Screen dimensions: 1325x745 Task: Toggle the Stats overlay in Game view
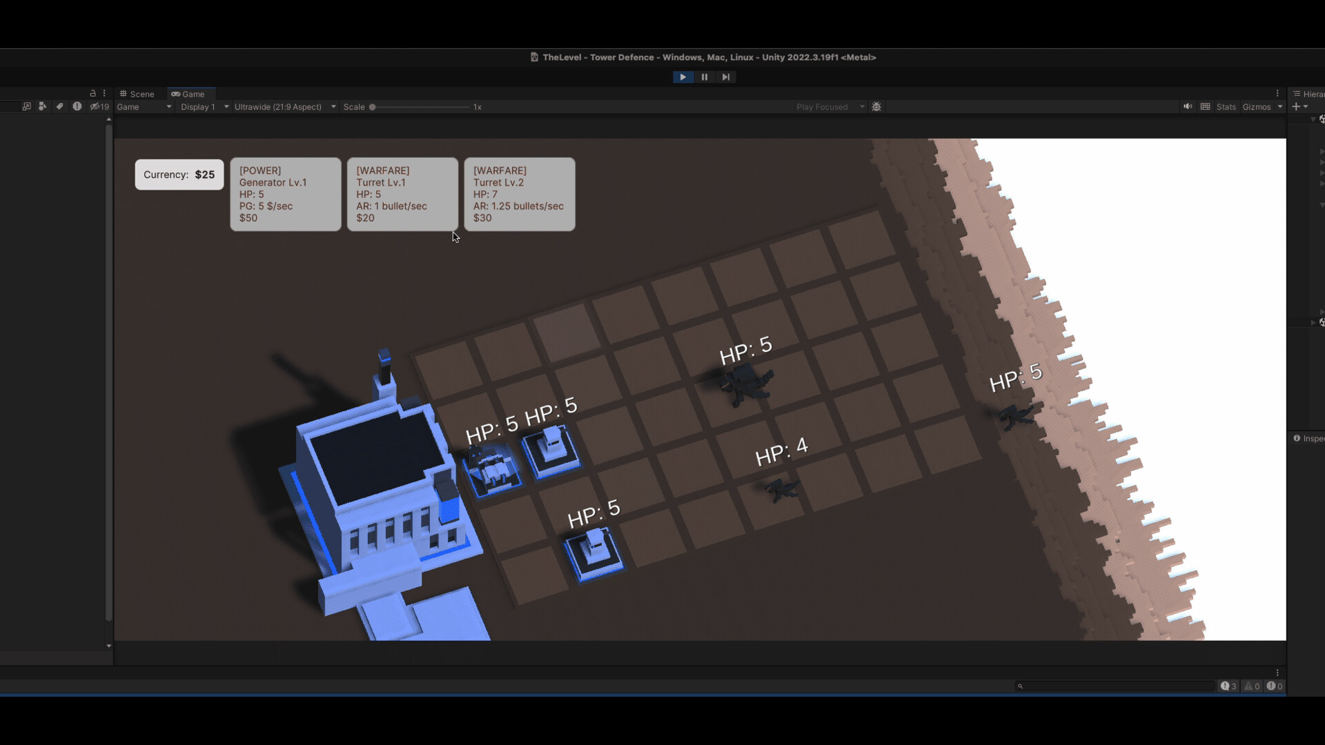pos(1226,106)
